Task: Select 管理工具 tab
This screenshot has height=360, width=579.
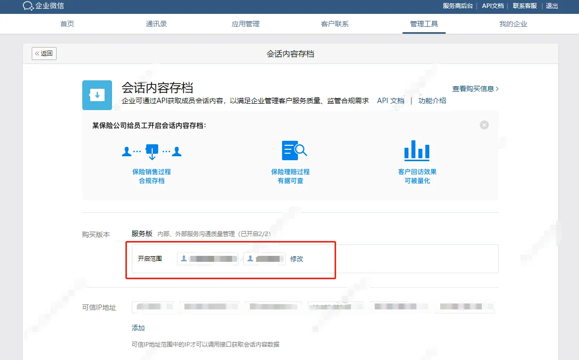Action: tap(424, 24)
